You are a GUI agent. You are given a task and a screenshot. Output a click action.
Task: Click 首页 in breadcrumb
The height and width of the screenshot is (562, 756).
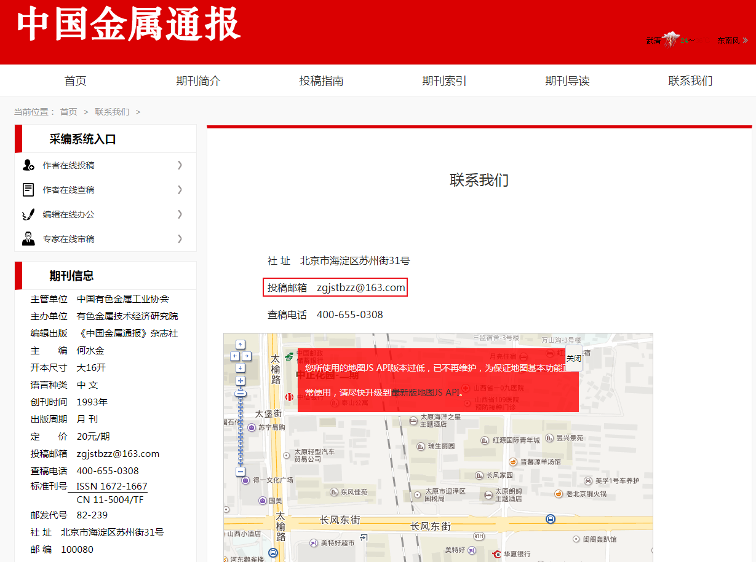tap(68, 112)
